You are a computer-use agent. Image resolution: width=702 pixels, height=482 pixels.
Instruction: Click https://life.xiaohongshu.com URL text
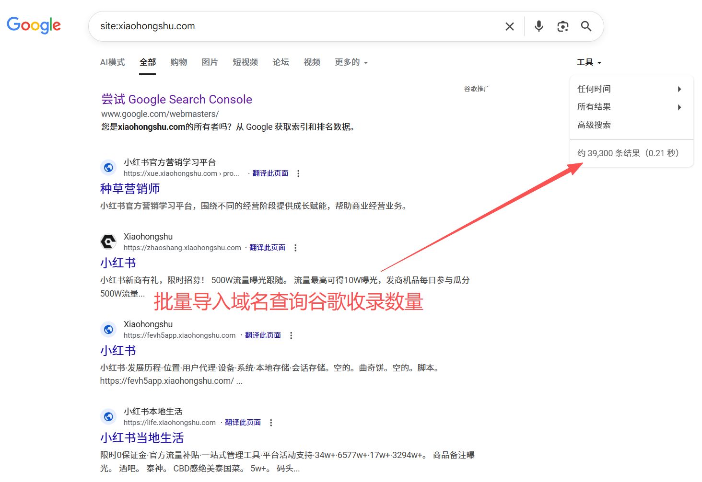170,423
